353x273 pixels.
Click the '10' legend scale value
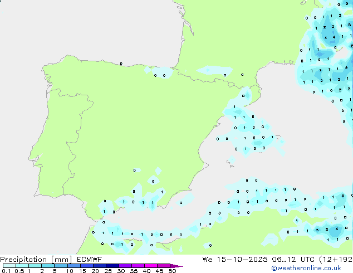tap(70, 271)
